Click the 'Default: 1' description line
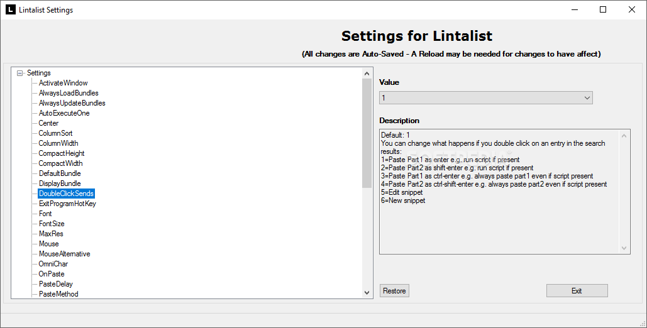 395,135
